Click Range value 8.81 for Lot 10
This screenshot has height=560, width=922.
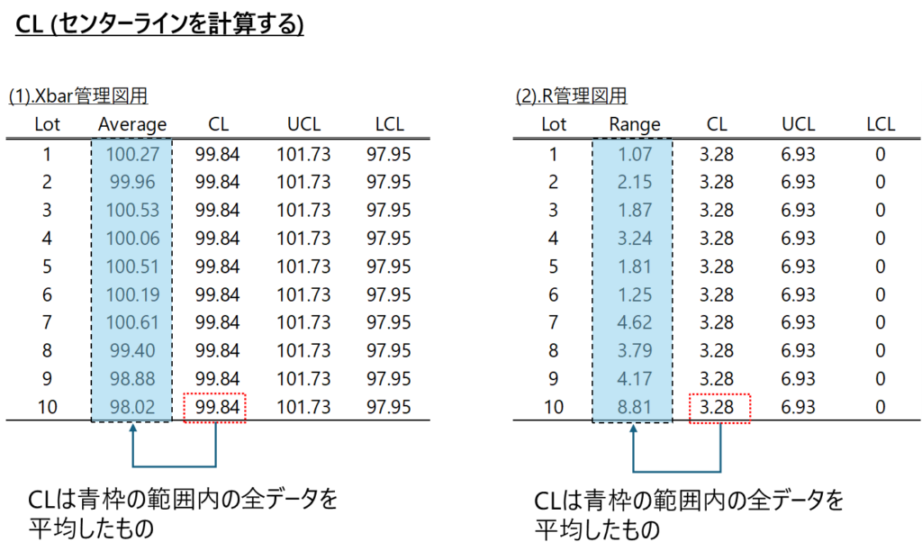tap(634, 407)
